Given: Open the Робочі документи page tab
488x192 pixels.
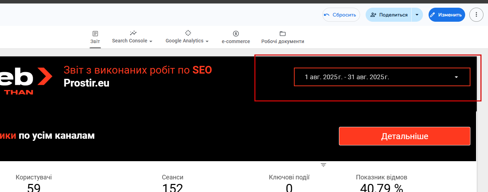Looking at the screenshot, I should [283, 37].
